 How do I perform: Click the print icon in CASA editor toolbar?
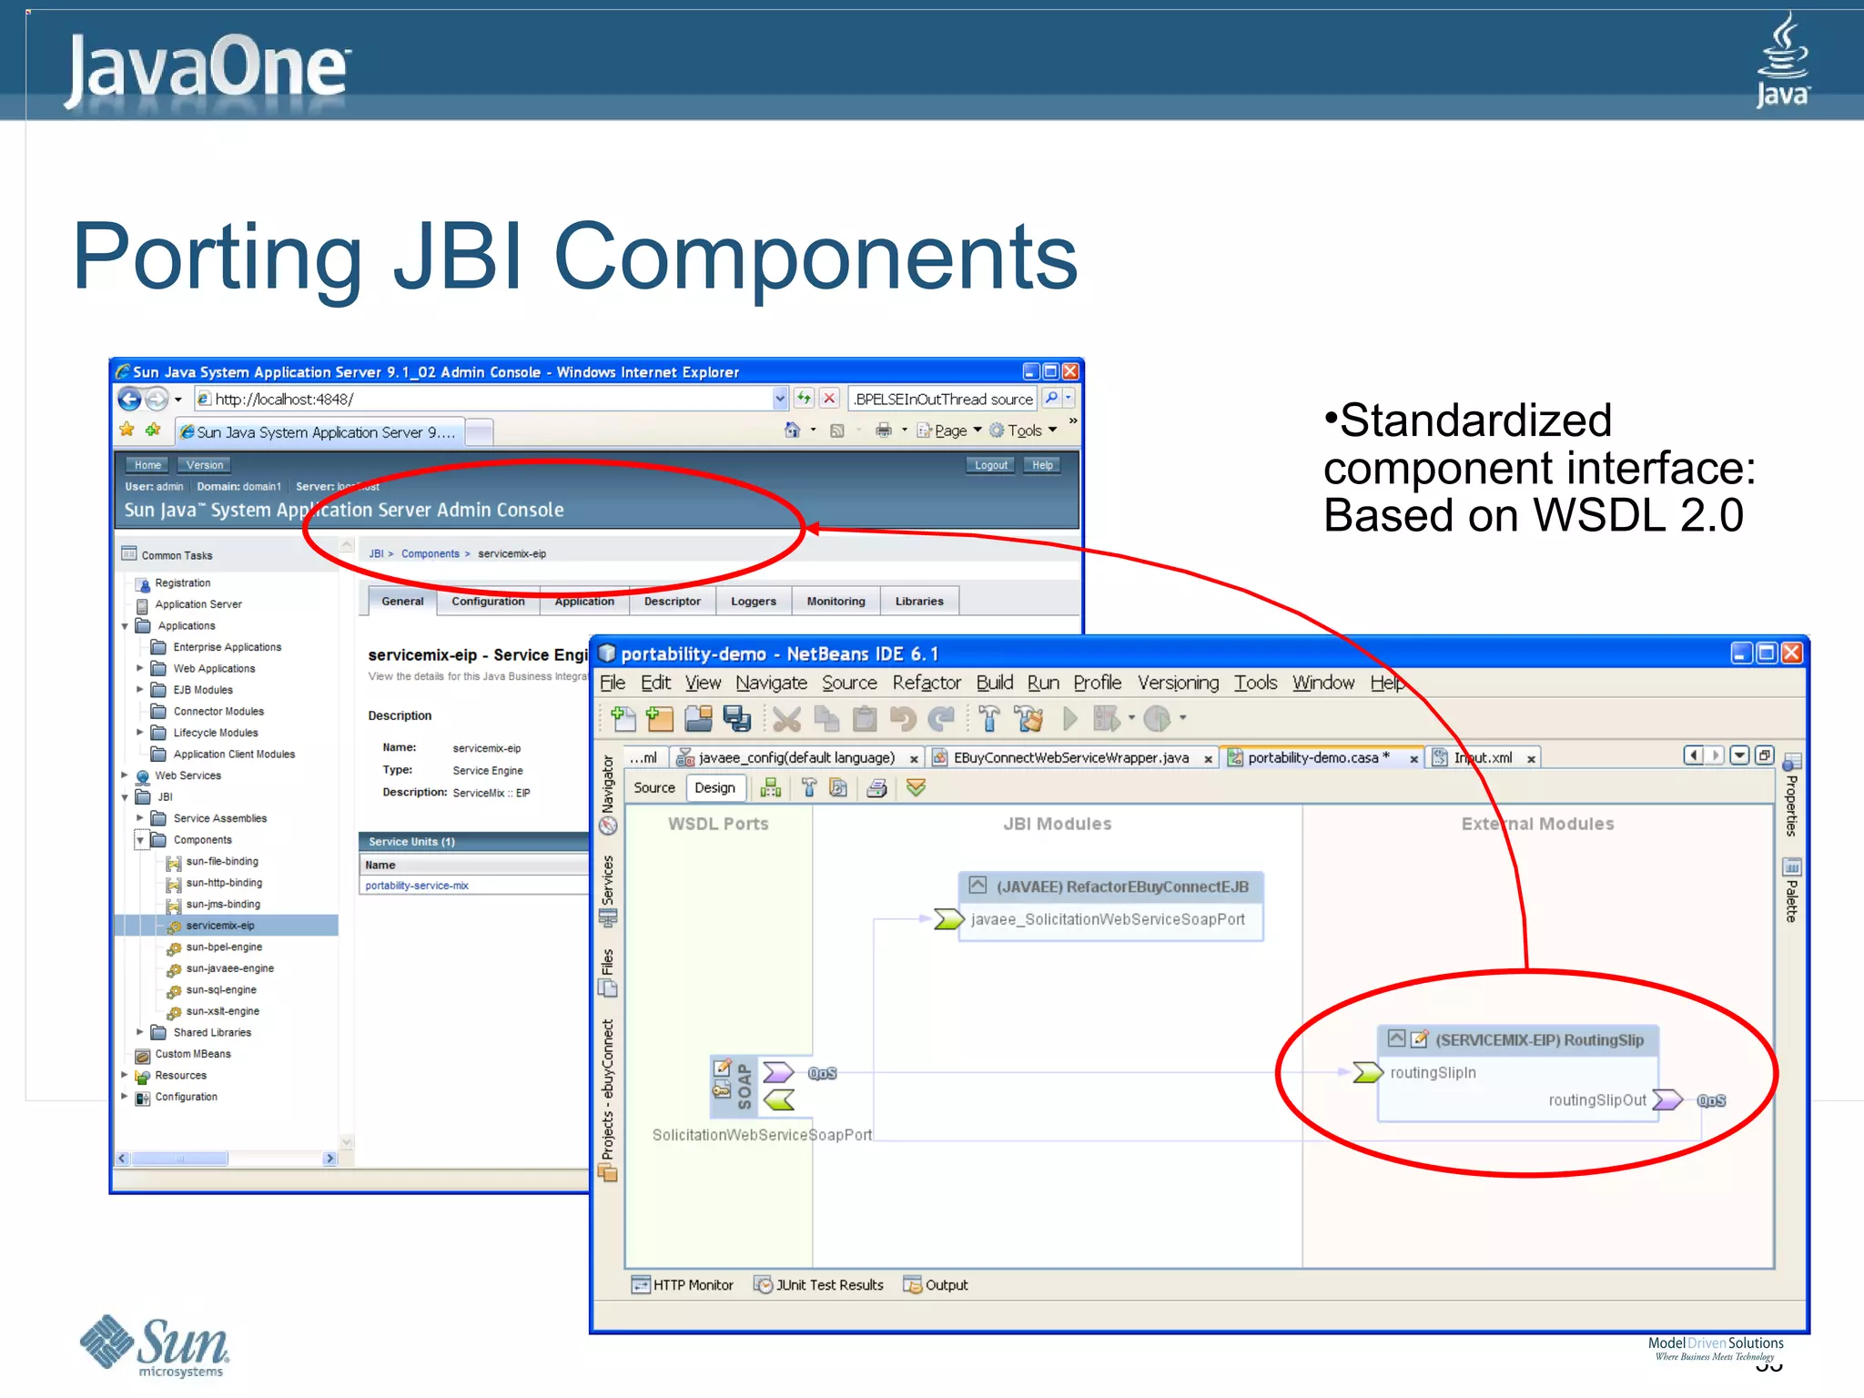(x=876, y=788)
